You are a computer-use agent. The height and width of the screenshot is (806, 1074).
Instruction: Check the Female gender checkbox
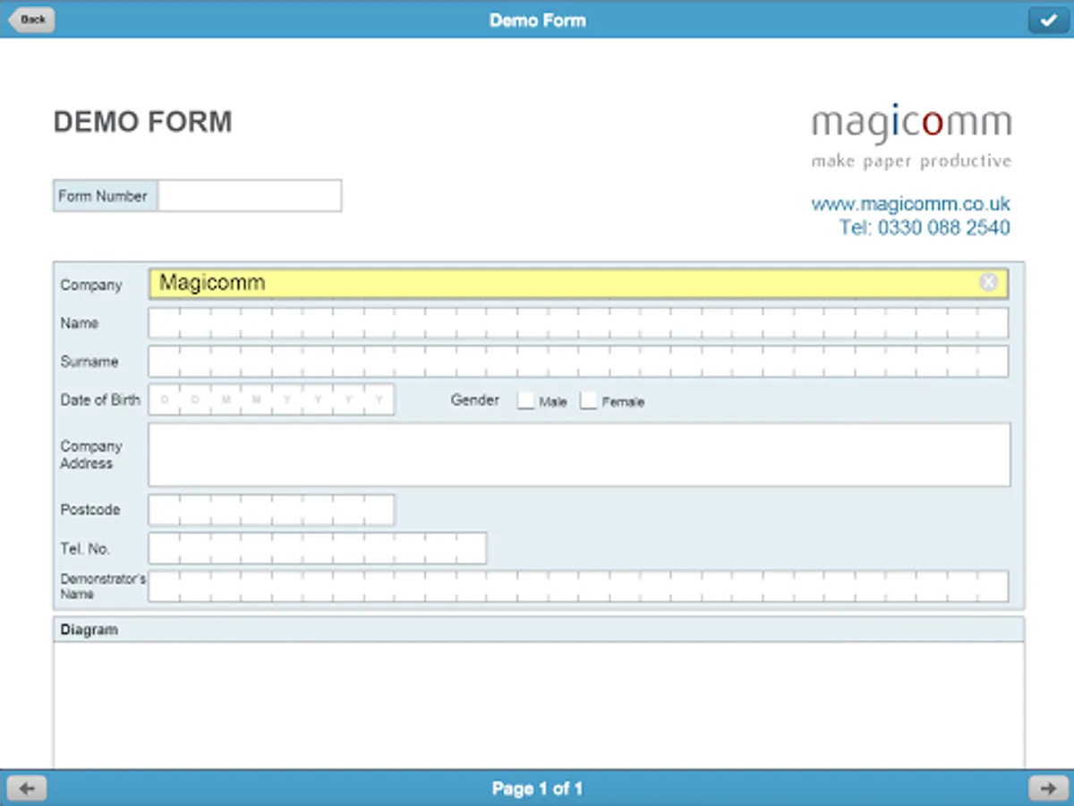pyautogui.click(x=588, y=400)
